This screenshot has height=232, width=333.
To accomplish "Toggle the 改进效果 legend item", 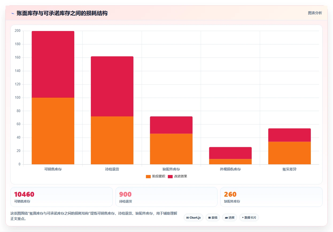I will click(177, 176).
